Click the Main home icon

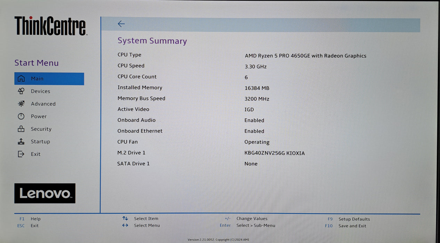click(x=21, y=79)
